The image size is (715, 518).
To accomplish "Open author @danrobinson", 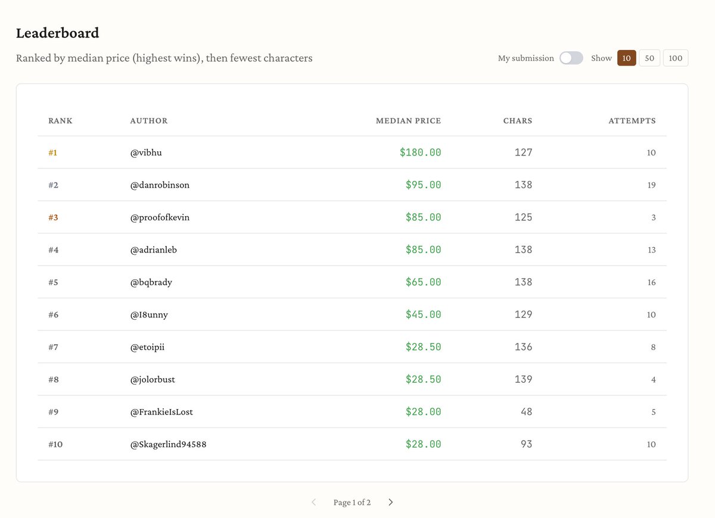I will click(160, 185).
